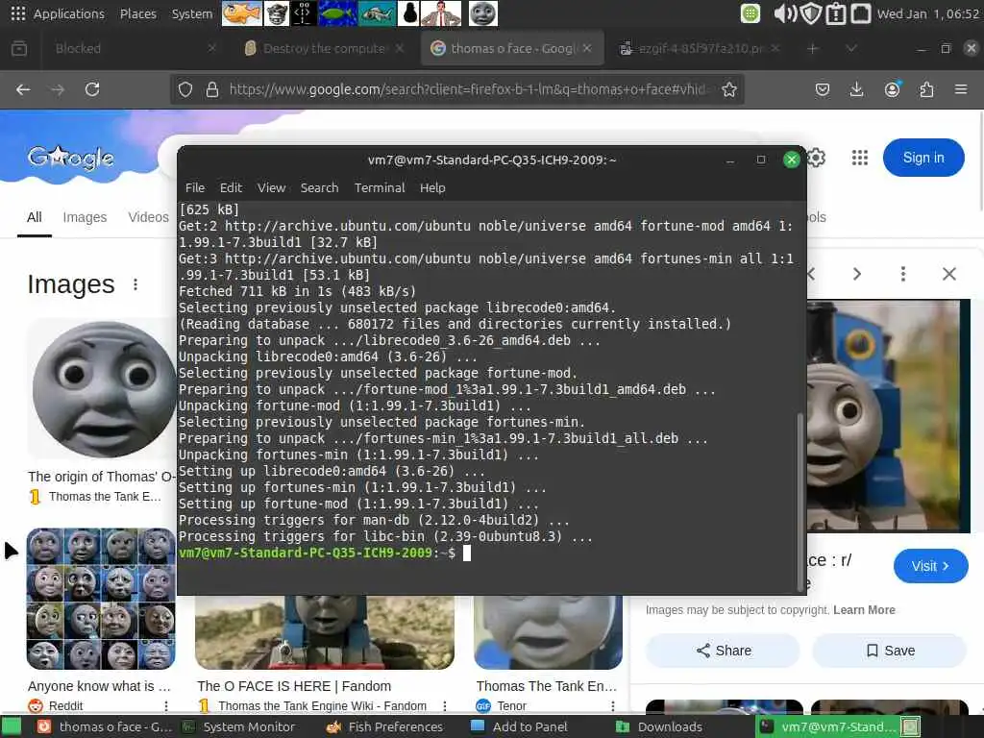
Task: Reload the Google search page
Action: pyautogui.click(x=92, y=89)
